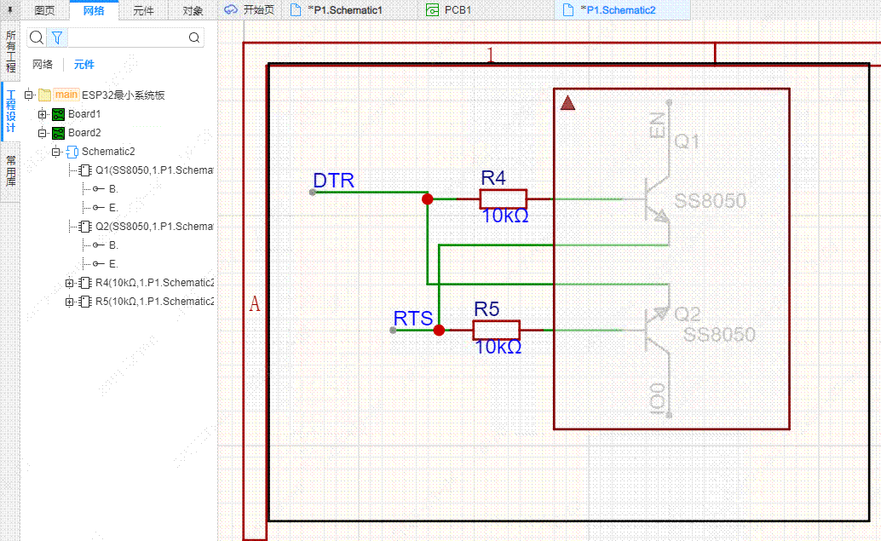Collapse the main ESP32 project node
Viewport: 881px width, 541px height.
pos(29,95)
